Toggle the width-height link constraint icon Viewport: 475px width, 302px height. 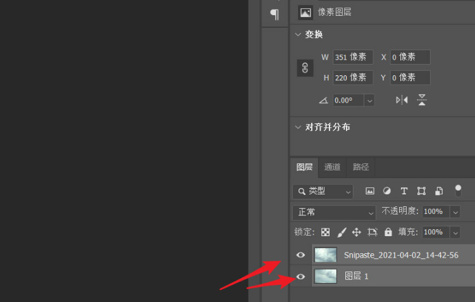click(x=305, y=68)
